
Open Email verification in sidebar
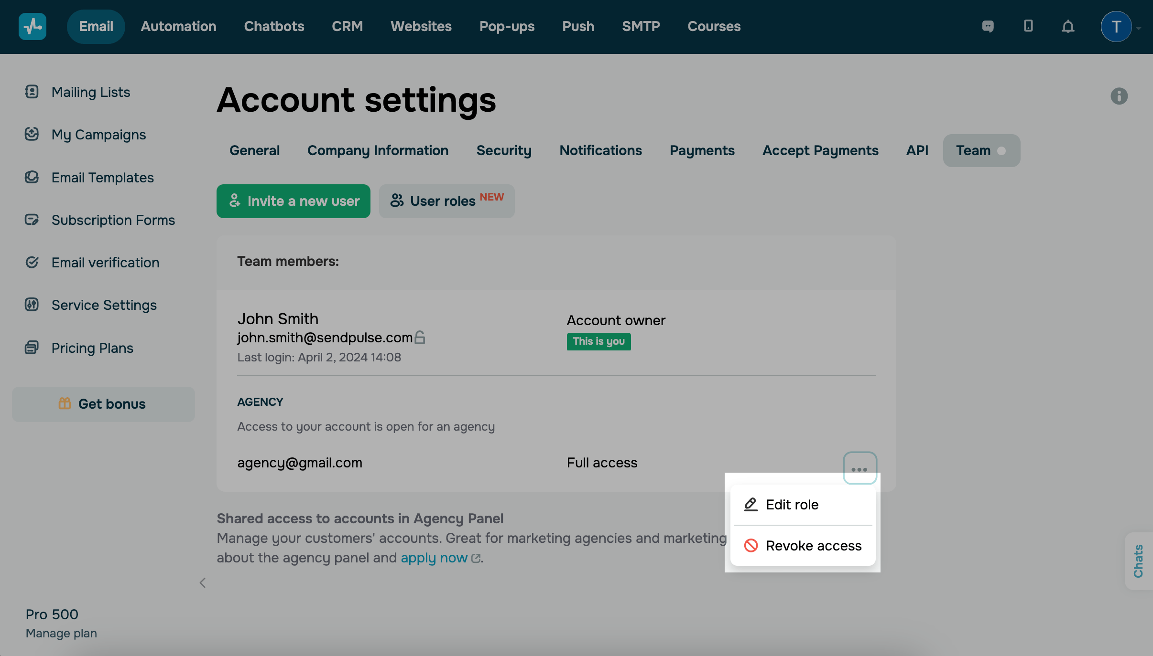point(105,263)
